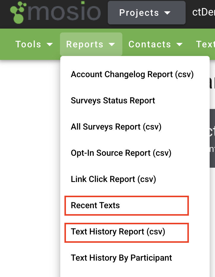Open Text History By Participant
215x277 pixels.
[121, 258]
